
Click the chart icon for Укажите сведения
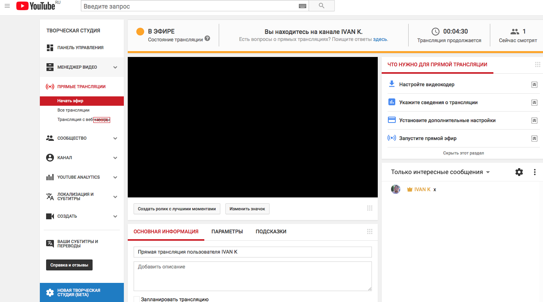391,102
